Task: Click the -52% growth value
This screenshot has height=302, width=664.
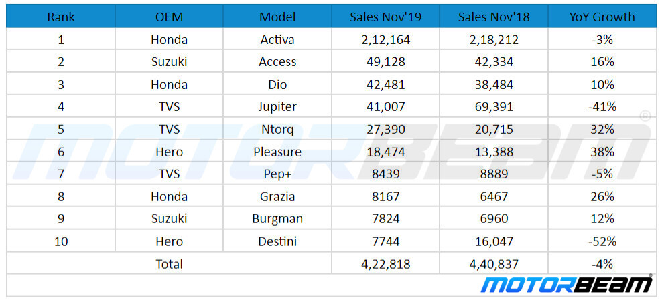Action: click(602, 241)
